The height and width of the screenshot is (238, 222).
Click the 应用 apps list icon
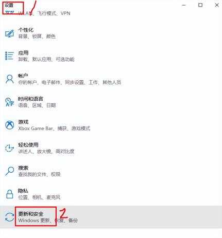[x=9, y=56]
